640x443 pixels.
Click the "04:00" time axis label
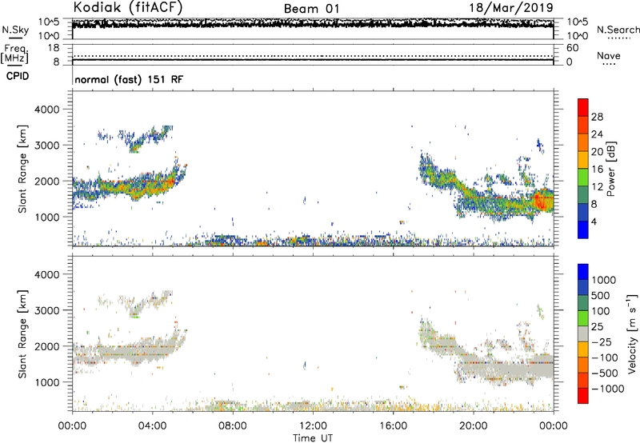[152, 426]
